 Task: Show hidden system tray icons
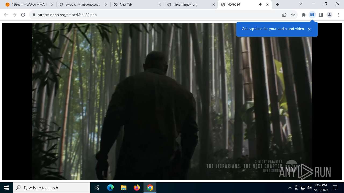pyautogui.click(x=290, y=188)
